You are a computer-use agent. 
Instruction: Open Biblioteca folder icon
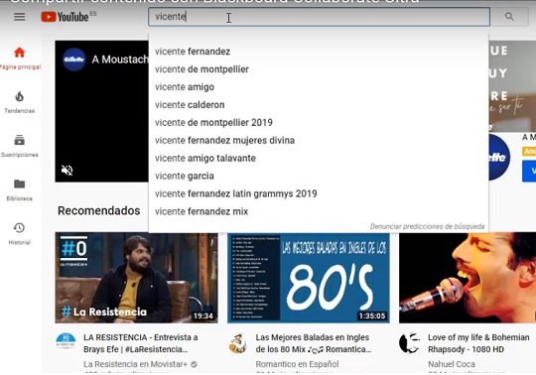coord(20,185)
